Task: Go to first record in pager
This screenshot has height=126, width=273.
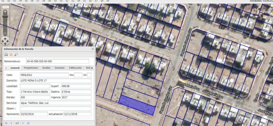Action: [6, 123]
